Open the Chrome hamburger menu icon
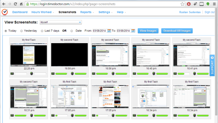The height and width of the screenshot is (123, 218). click(x=214, y=4)
